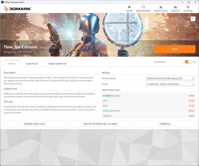This screenshot has width=199, height=166.
Task: Click the score 30524
Action: [191, 111]
